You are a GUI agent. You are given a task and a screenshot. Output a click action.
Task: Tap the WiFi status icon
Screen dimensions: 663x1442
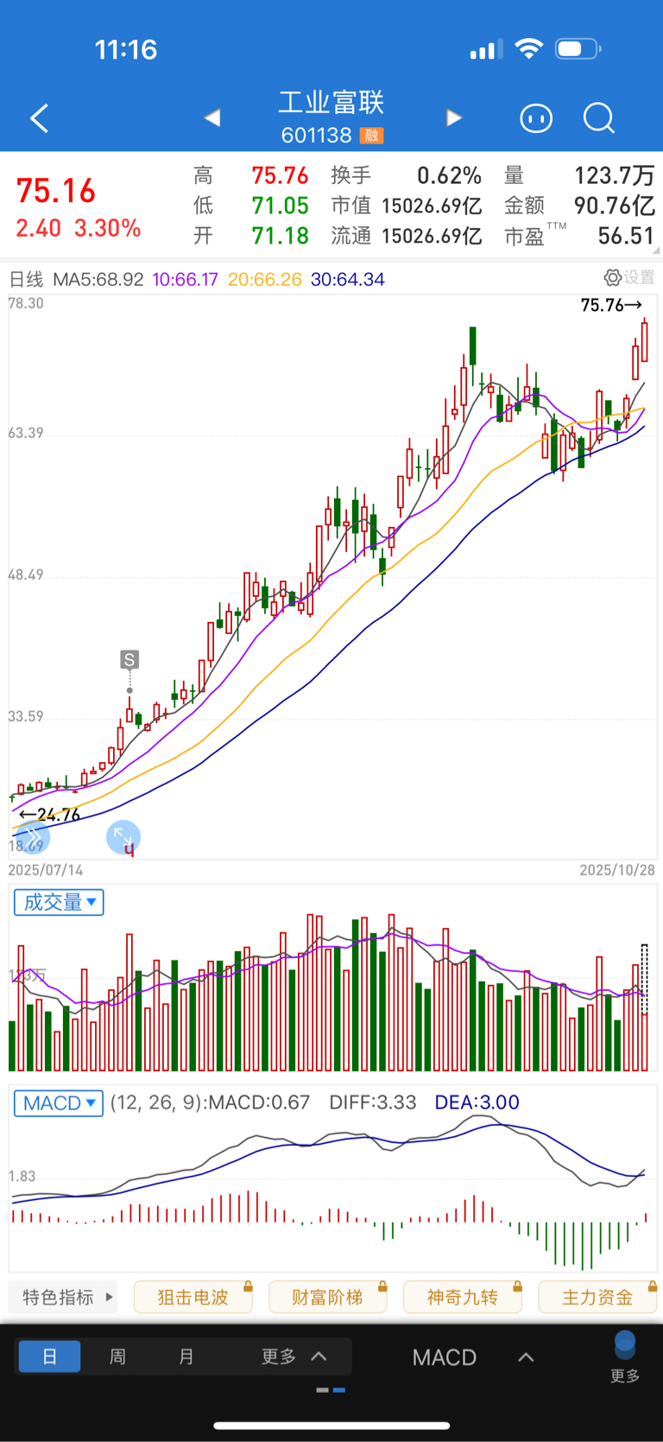[x=528, y=48]
